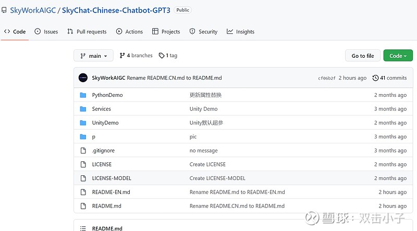
Task: Click the README.md file icon in file list
Action: pyautogui.click(x=83, y=206)
